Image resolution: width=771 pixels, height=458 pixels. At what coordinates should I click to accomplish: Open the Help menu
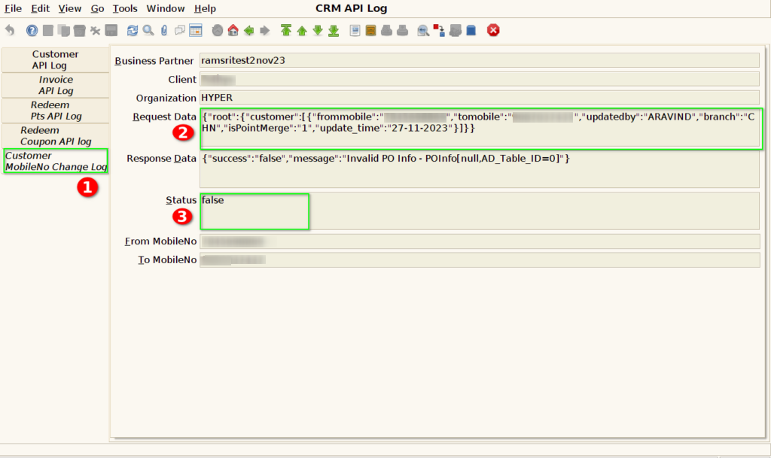205,8
